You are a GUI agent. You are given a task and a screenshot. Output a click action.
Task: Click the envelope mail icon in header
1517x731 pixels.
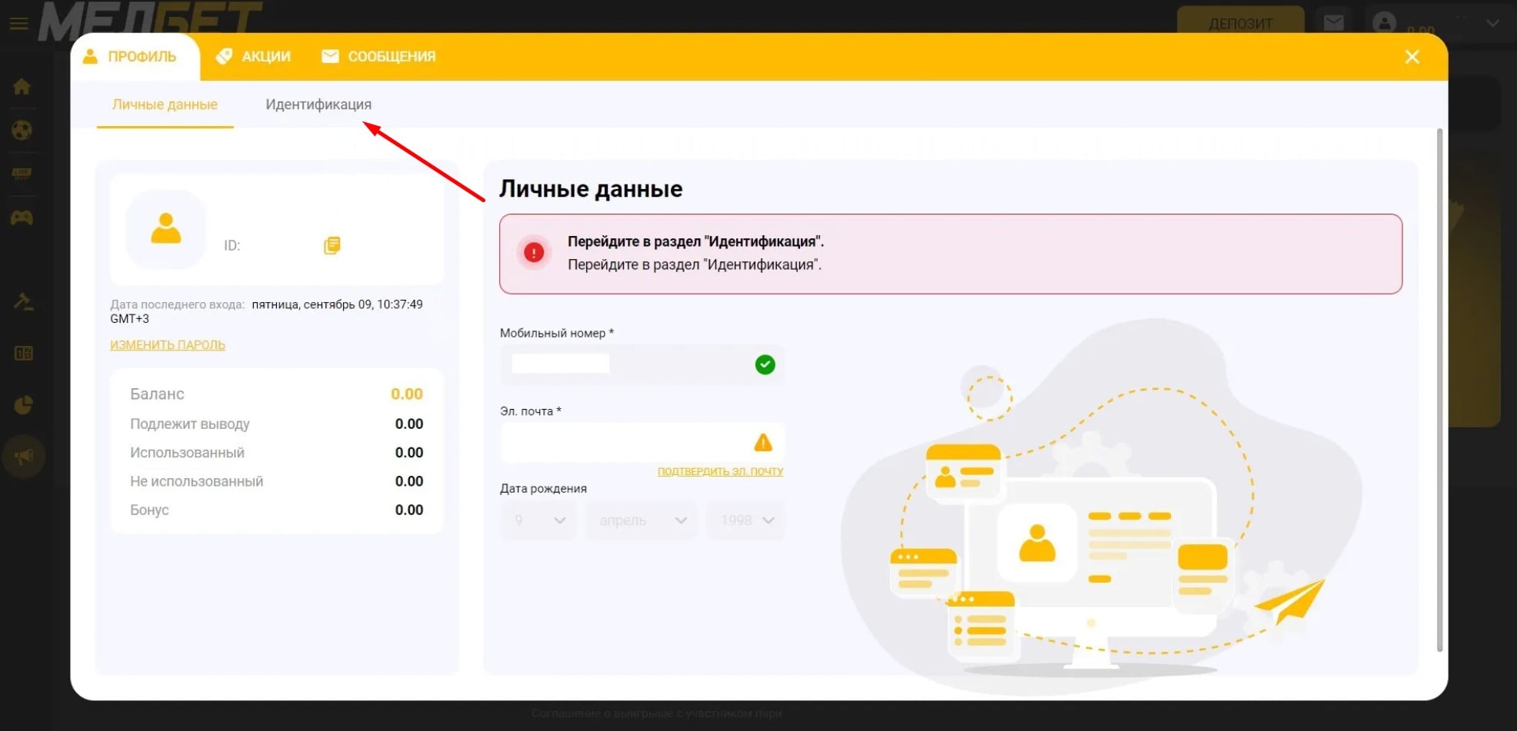(x=1333, y=23)
